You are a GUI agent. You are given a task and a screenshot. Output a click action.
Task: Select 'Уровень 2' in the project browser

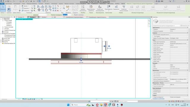coord(9,26)
